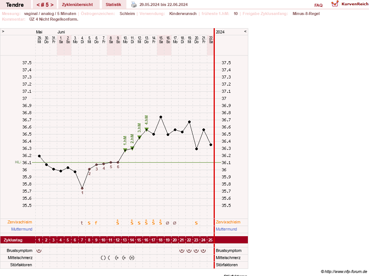Click the left Brustsymptom row label
Viewport: 369px width, 276px height.
click(20, 250)
